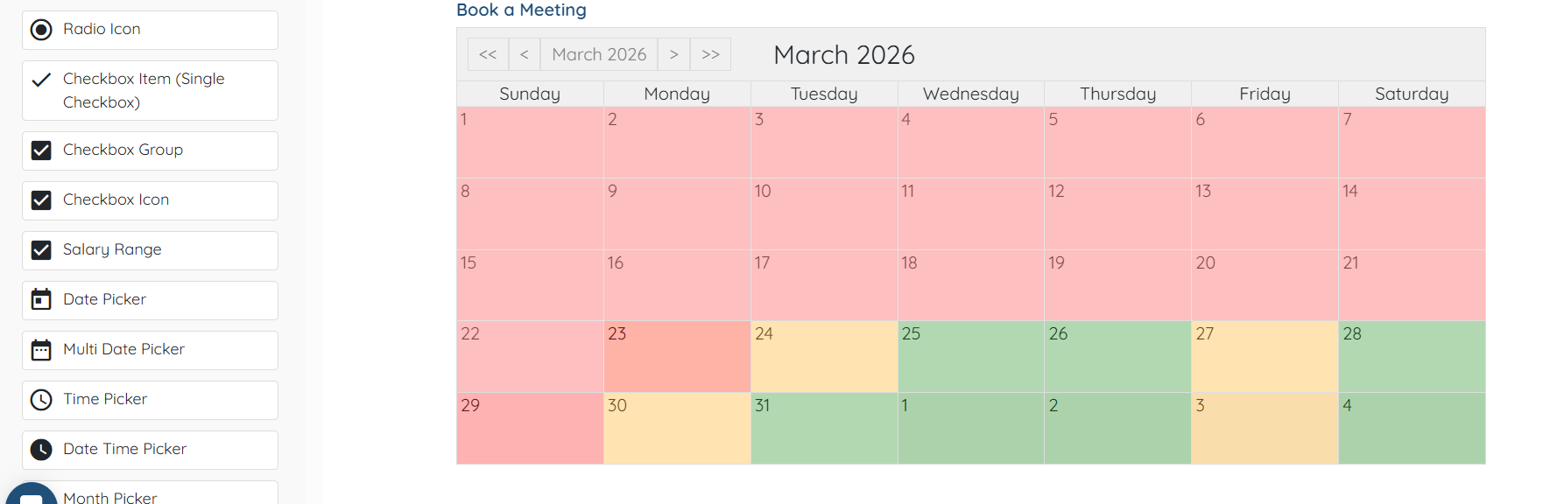Click the Multi Date Picker calendar icon
This screenshot has width=1550, height=504.
(41, 350)
